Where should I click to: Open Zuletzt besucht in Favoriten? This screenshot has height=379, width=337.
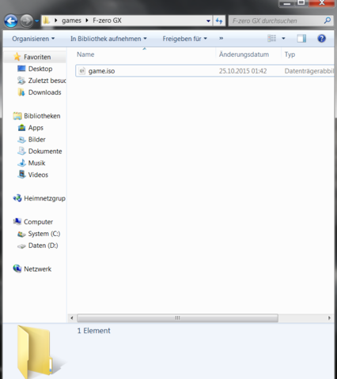tap(47, 81)
